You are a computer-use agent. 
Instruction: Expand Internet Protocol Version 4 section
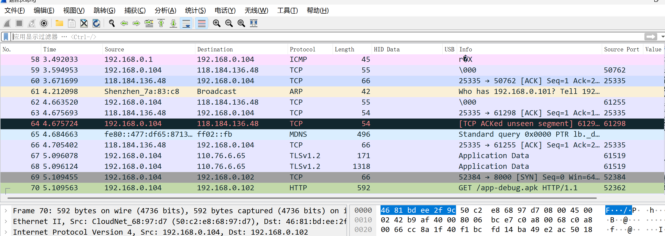(x=6, y=232)
